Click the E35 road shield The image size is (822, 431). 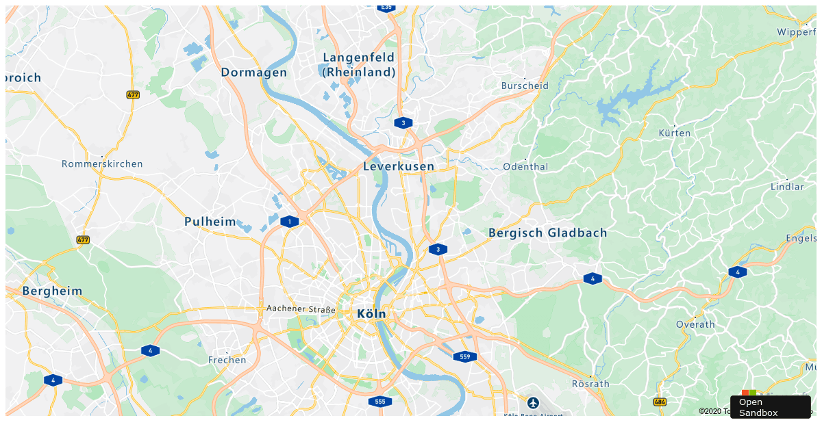coord(386,8)
